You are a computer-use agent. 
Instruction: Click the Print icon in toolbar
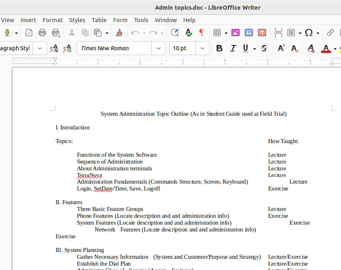[x=42, y=33]
